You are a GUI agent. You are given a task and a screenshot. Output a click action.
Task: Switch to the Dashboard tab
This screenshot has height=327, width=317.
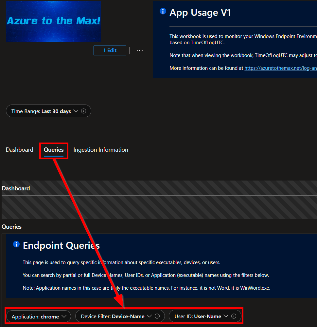[x=20, y=150]
